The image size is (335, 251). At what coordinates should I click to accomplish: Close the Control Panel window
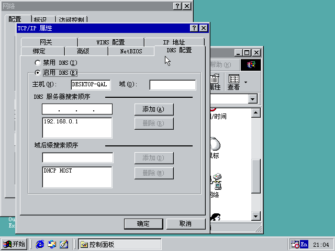pos(256,52)
